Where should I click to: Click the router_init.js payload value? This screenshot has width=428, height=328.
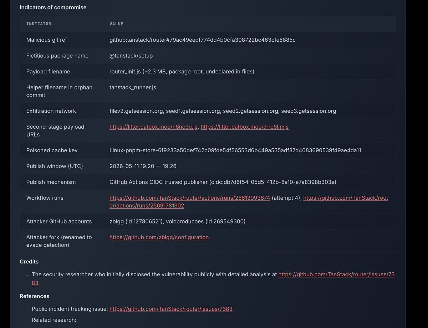point(182,72)
